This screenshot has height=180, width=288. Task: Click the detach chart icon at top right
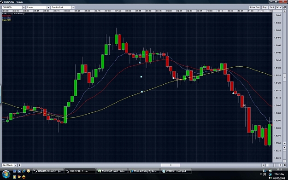coord(285,7)
